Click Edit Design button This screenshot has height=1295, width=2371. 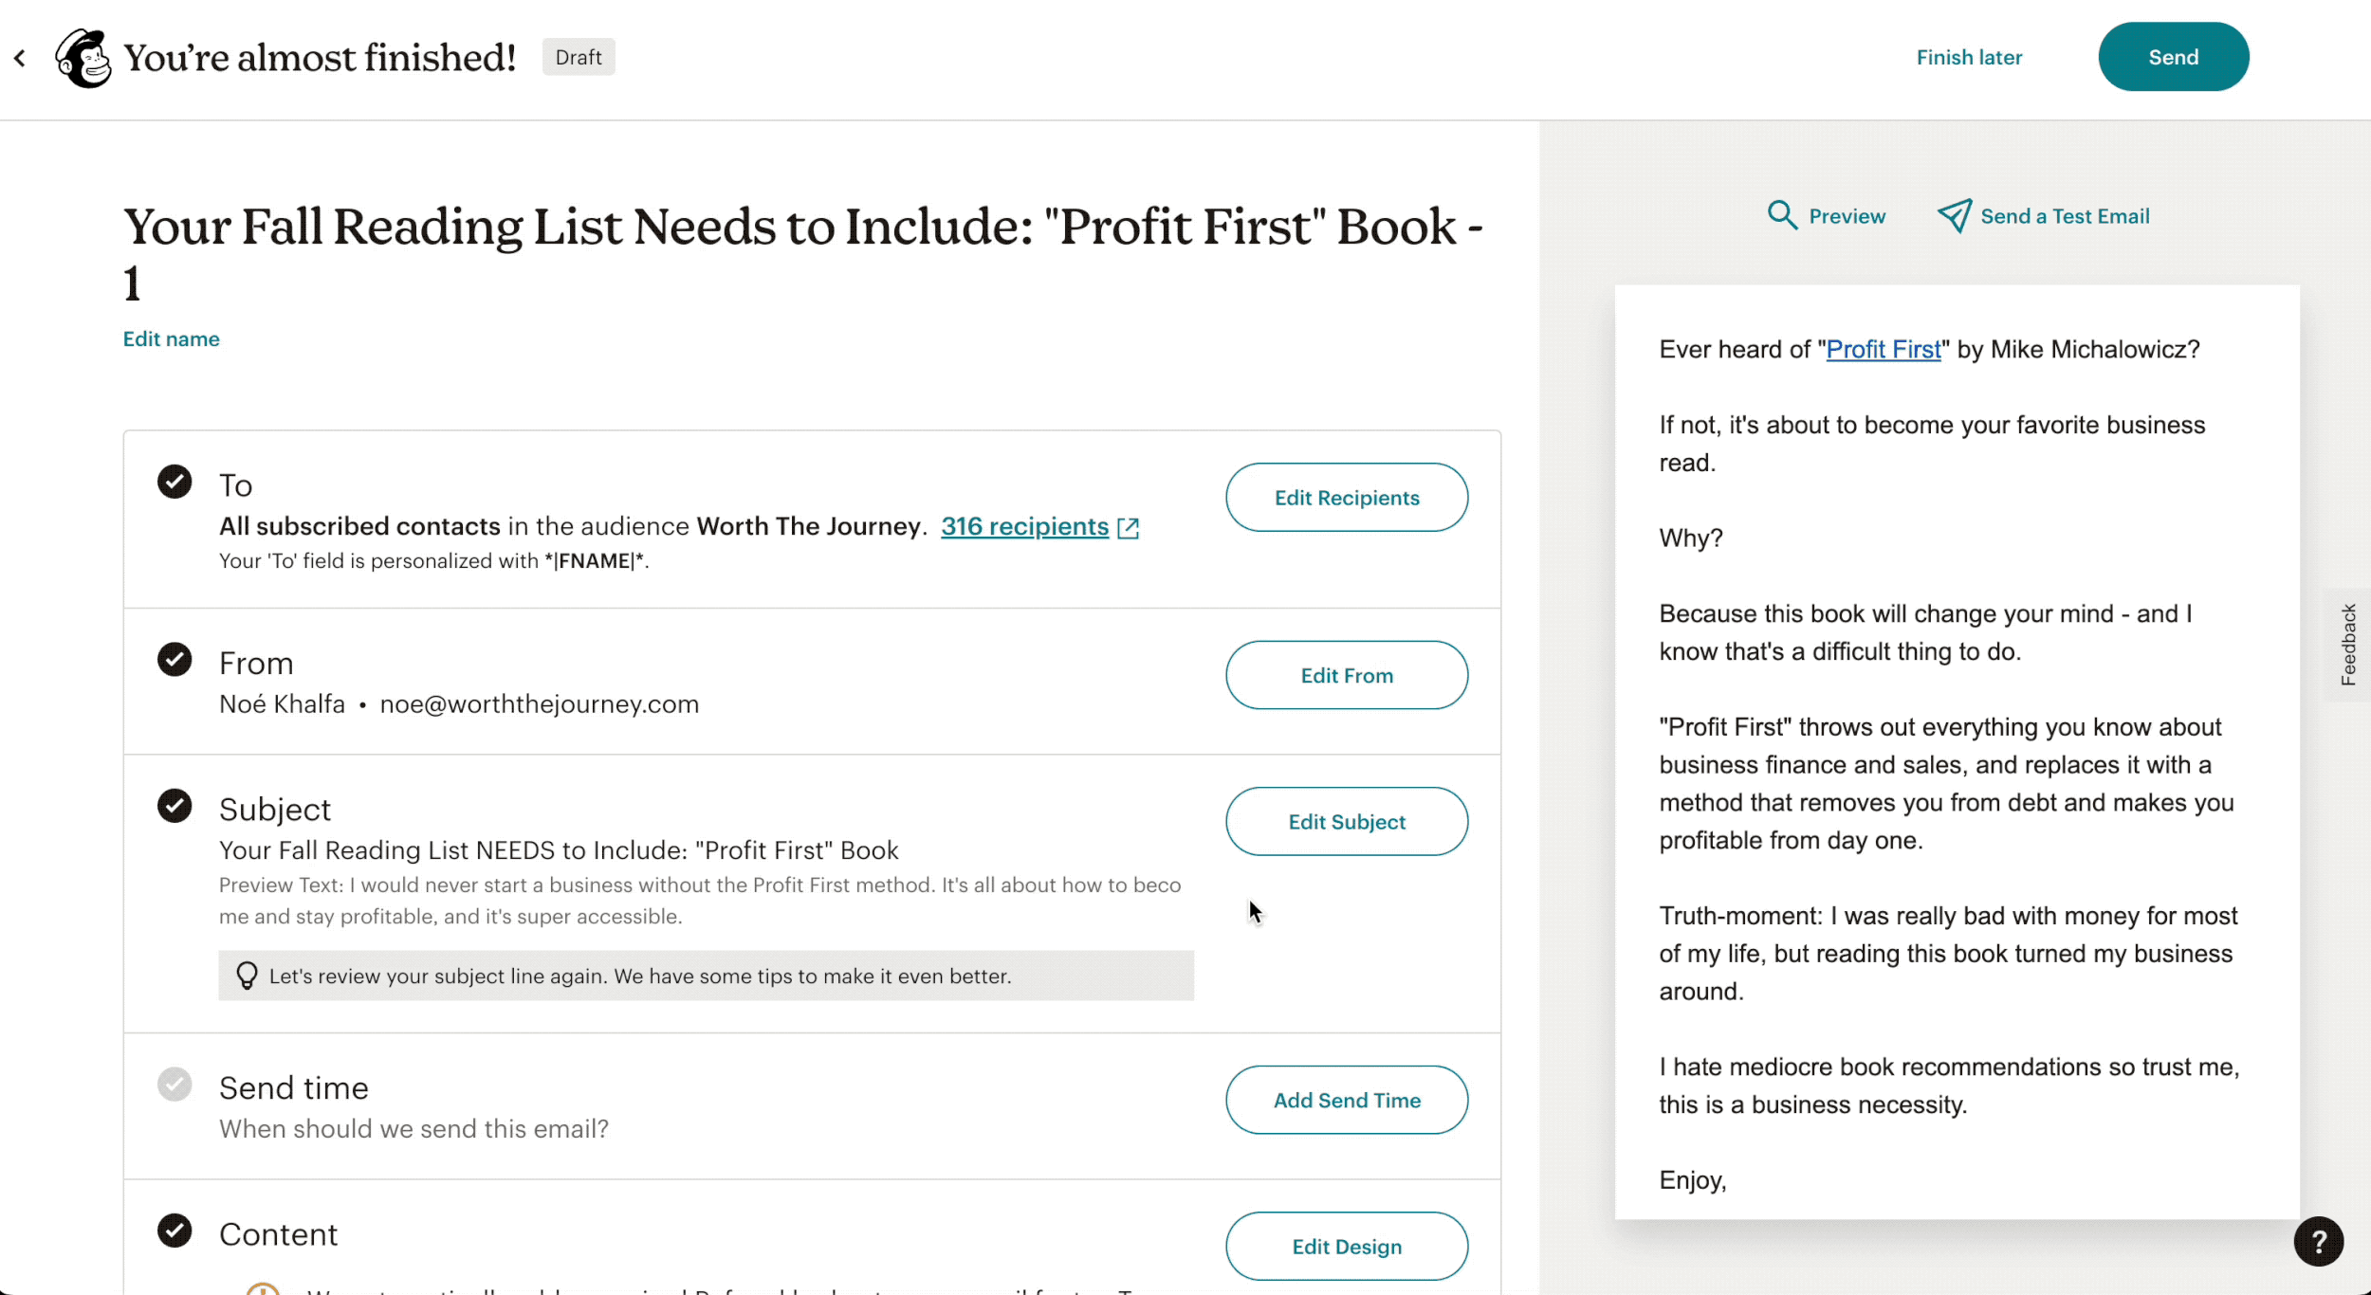coord(1347,1247)
